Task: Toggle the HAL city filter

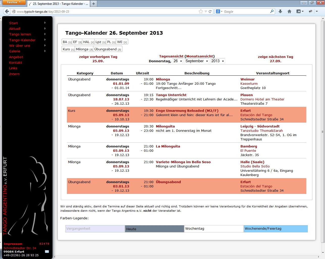Action: pyautogui.click(x=87, y=42)
